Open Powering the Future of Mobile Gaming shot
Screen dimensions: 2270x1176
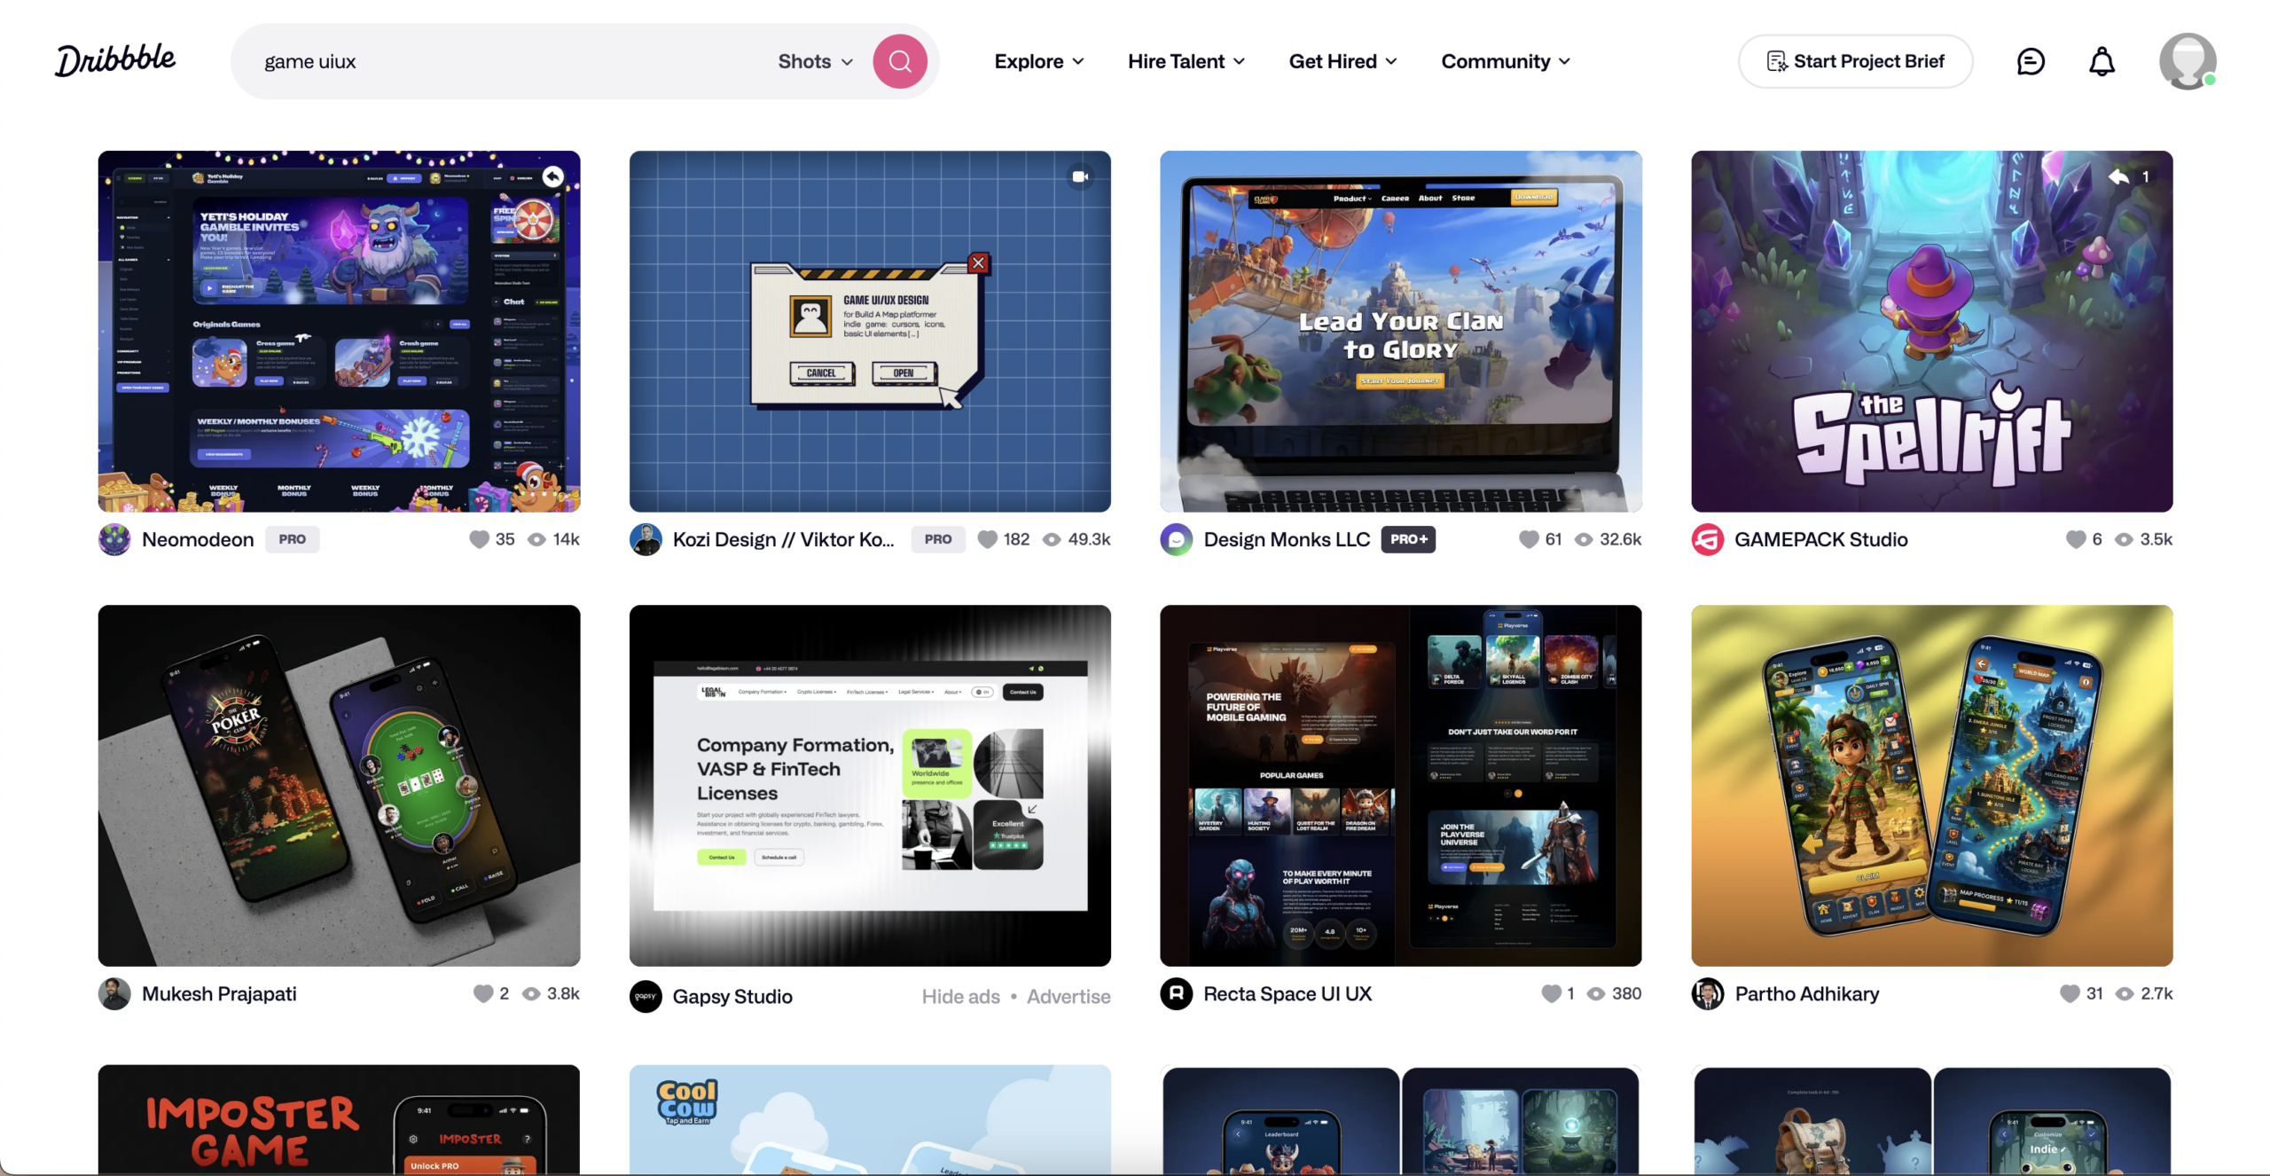pyautogui.click(x=1401, y=786)
